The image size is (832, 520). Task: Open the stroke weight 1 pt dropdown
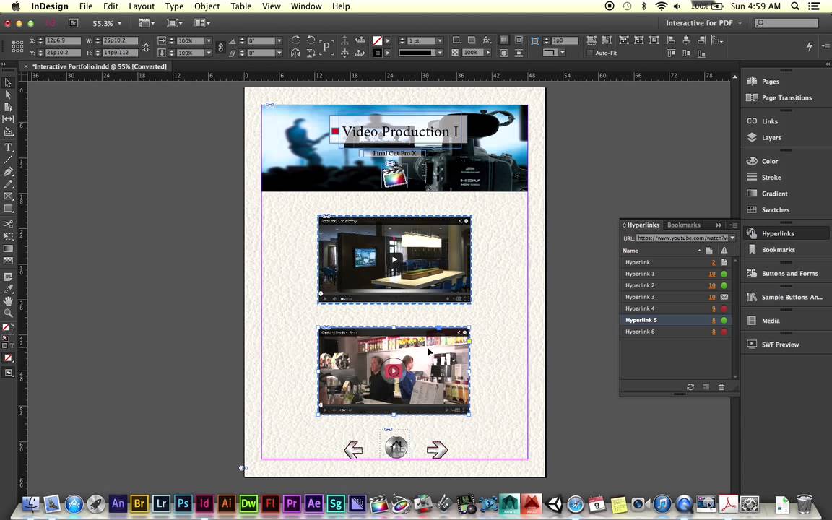(440, 41)
